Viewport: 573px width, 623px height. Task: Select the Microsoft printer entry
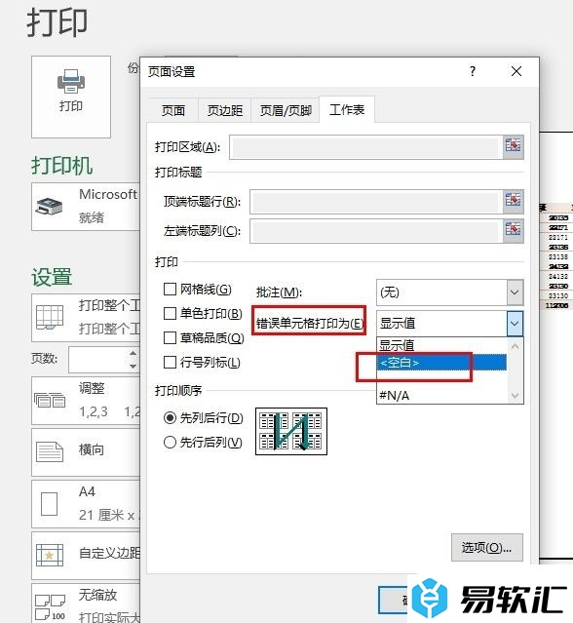[86, 207]
